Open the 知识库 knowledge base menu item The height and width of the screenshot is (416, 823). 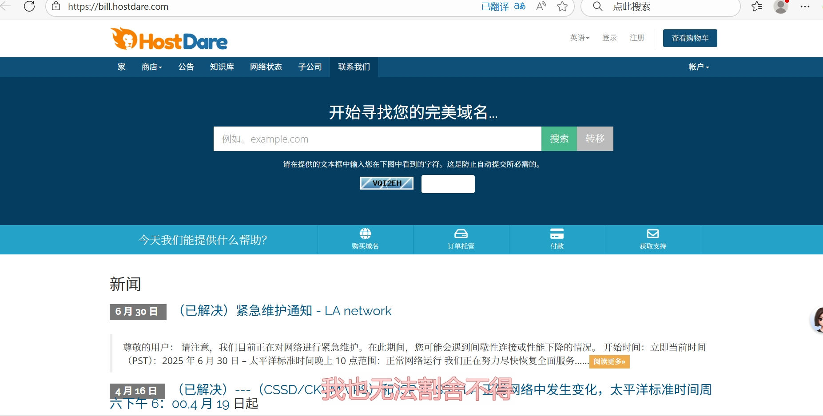pos(222,67)
